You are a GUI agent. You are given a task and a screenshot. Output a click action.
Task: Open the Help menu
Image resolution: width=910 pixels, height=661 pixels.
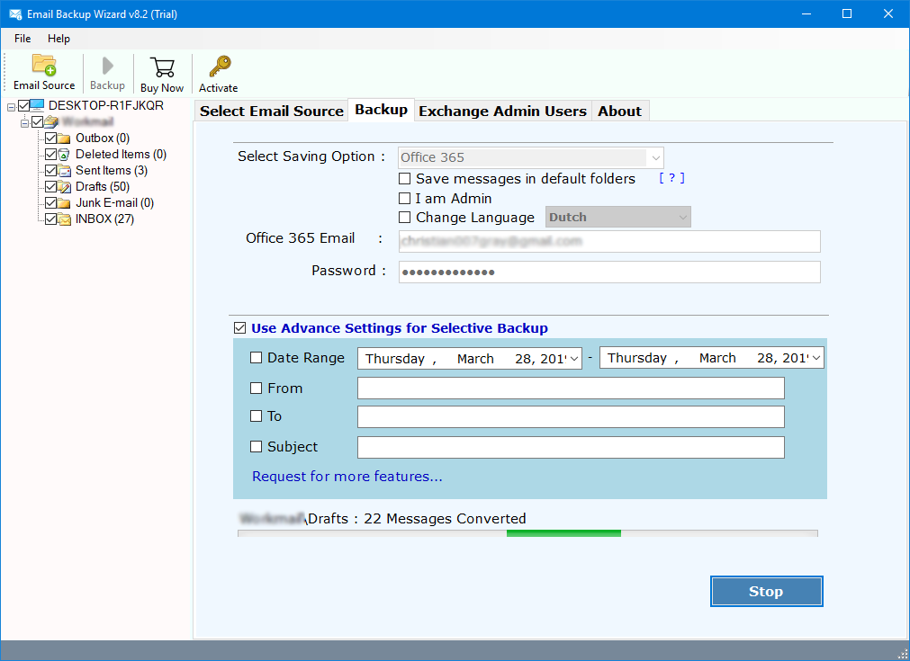point(59,39)
